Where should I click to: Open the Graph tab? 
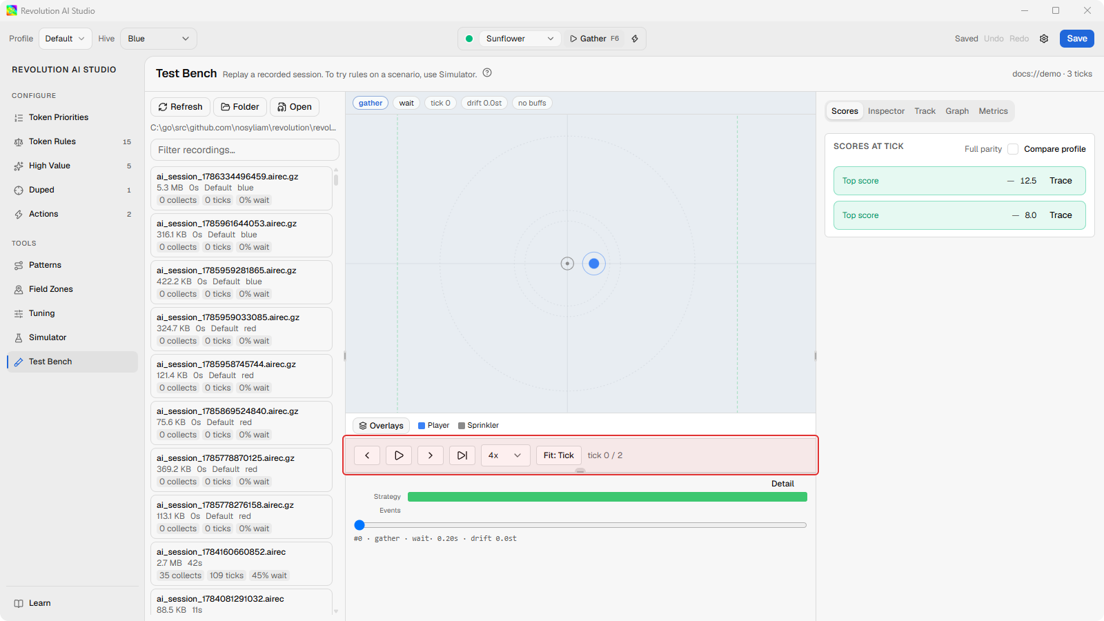pos(957,111)
